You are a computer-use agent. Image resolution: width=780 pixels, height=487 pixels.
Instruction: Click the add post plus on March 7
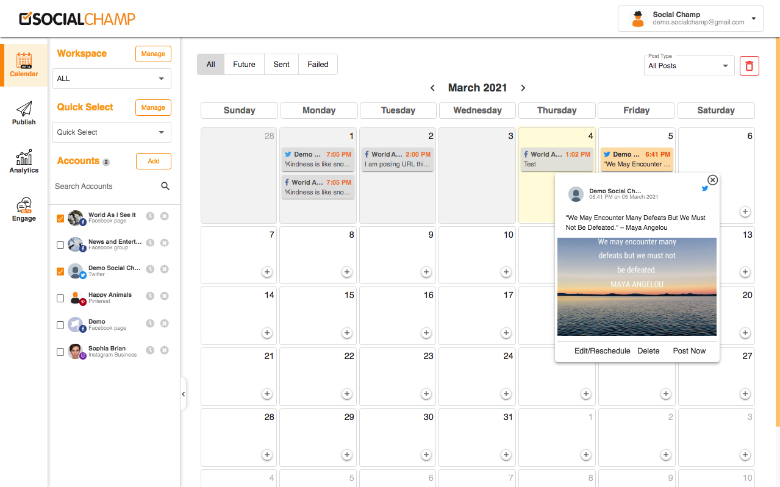[267, 272]
